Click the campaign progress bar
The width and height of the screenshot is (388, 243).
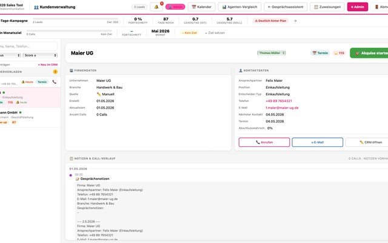tap(75, 19)
